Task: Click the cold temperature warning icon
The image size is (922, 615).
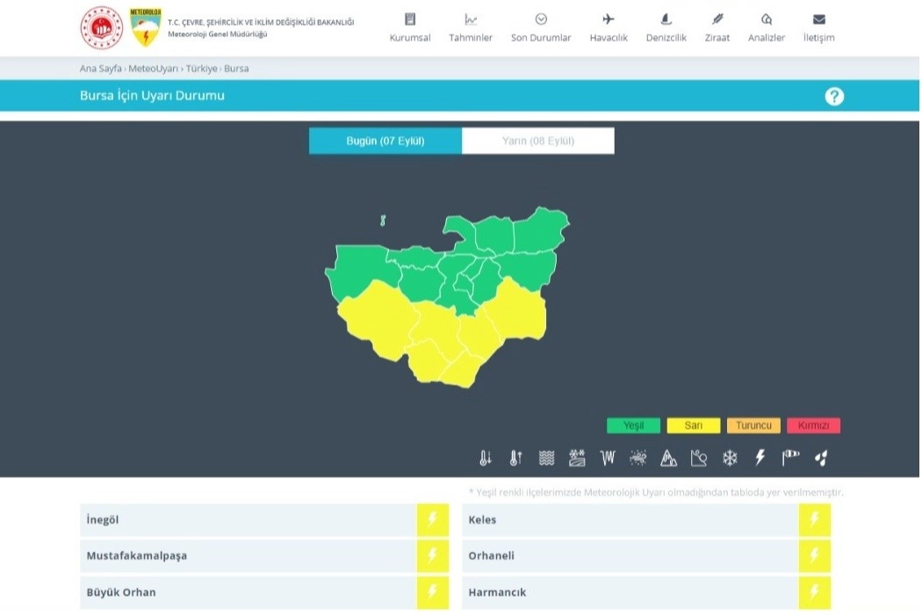Action: coord(486,458)
